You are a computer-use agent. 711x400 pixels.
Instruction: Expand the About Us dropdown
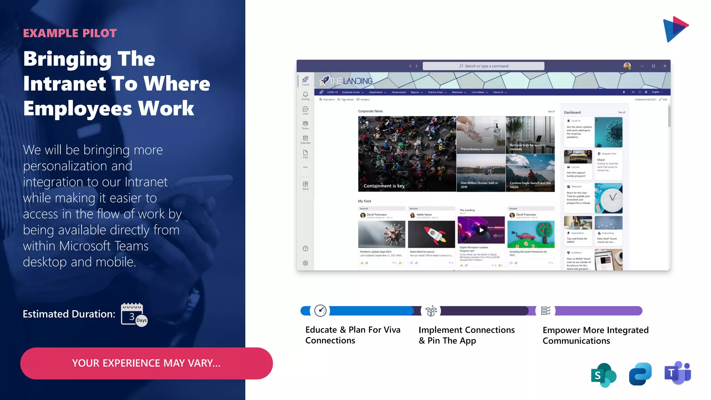pyautogui.click(x=500, y=92)
